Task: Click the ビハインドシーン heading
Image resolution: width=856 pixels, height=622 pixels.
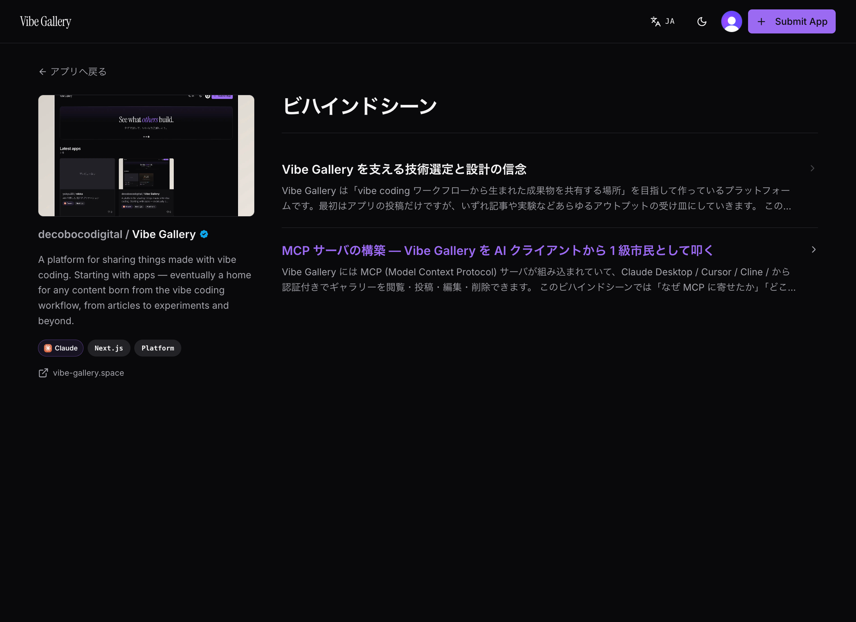Action: pos(360,106)
